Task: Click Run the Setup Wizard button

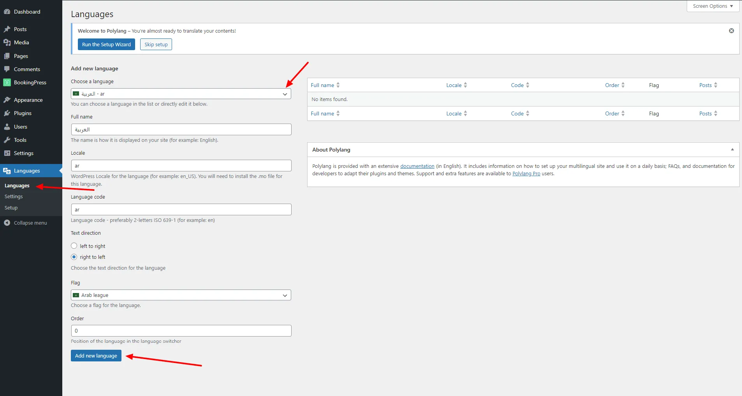Action: [106, 44]
